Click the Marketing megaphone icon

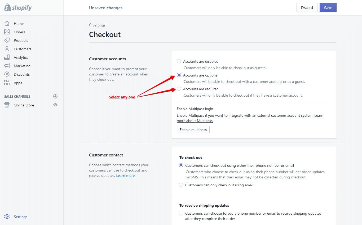click(7, 66)
